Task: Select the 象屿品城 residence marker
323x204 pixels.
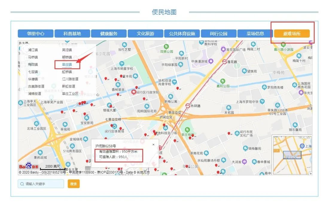Action: pos(40,153)
